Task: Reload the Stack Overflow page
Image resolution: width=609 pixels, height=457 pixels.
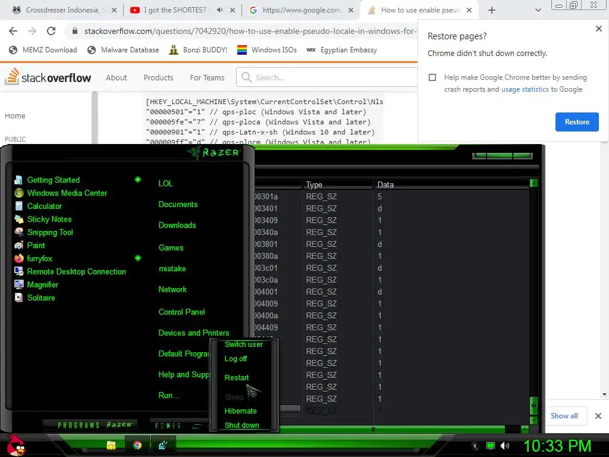Action: (51, 31)
